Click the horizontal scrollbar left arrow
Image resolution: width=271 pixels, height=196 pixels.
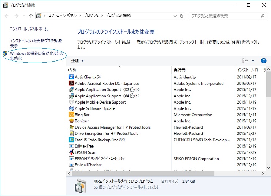tap(69, 173)
